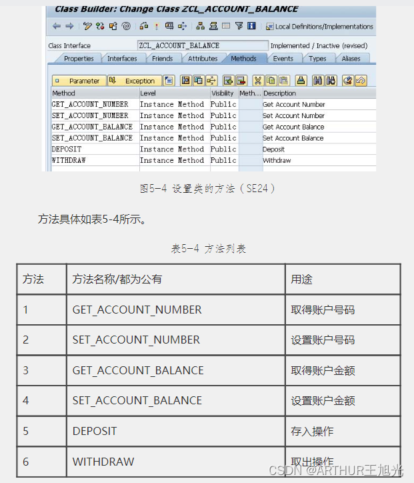
Task: Click the Description column header
Action: point(319,93)
